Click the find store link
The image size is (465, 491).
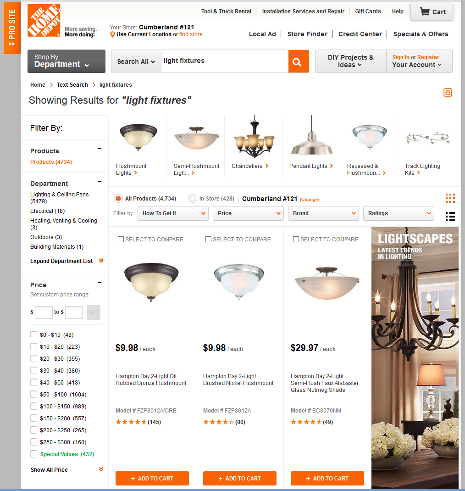191,34
